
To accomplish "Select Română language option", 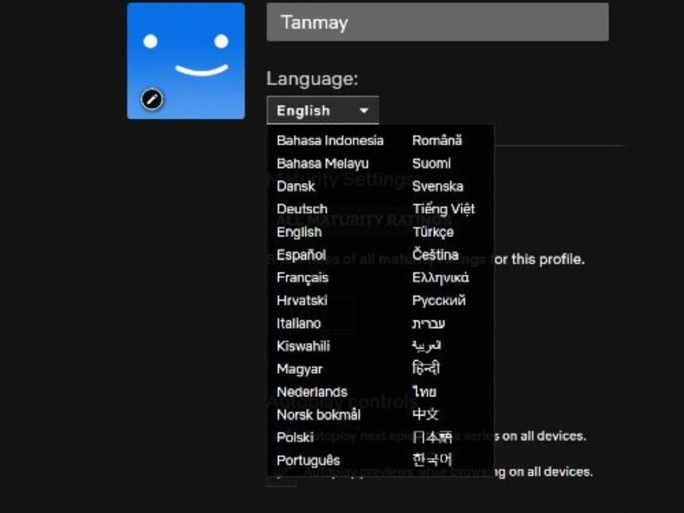I will [x=437, y=140].
